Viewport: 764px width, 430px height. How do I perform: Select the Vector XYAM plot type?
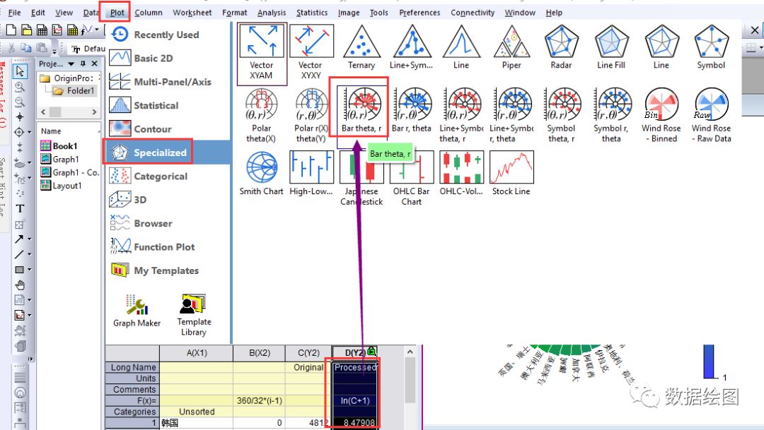click(262, 54)
